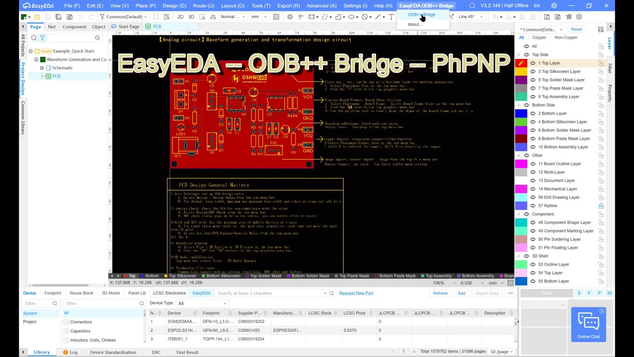Image resolution: width=634 pixels, height=357 pixels.
Task: Hide the 12 Multi-Layer eye
Action: point(533,172)
